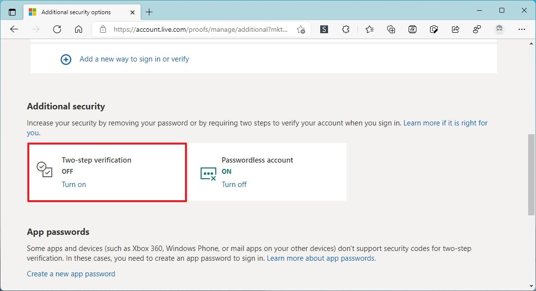Screen dimensions: 536x291
Task: Share the current page
Action: point(455,29)
